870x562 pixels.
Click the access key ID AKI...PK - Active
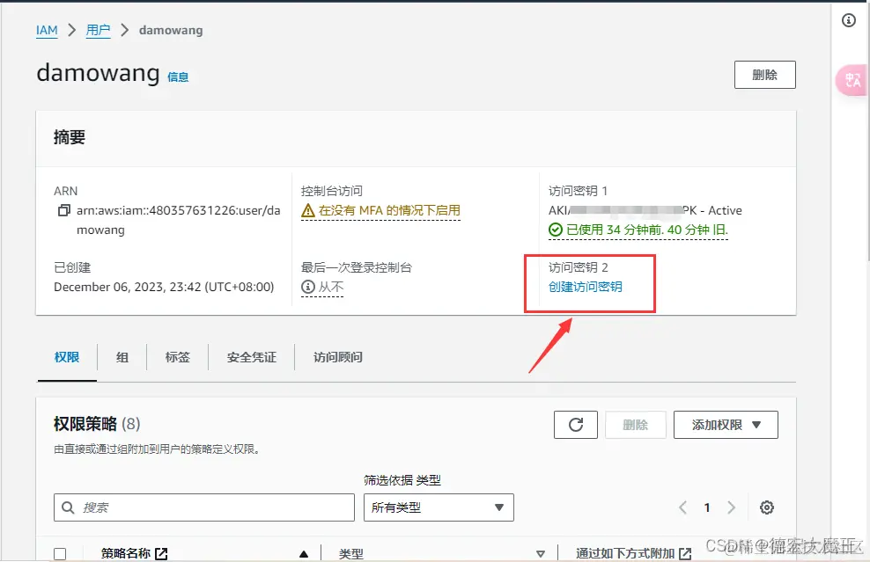click(645, 210)
